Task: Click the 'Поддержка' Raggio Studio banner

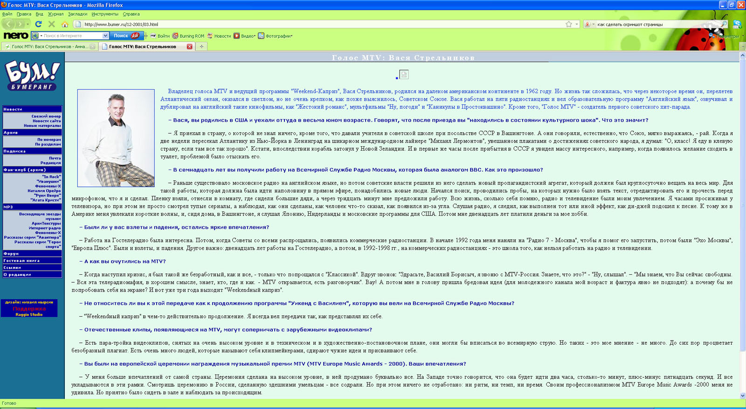Action: 29,308
